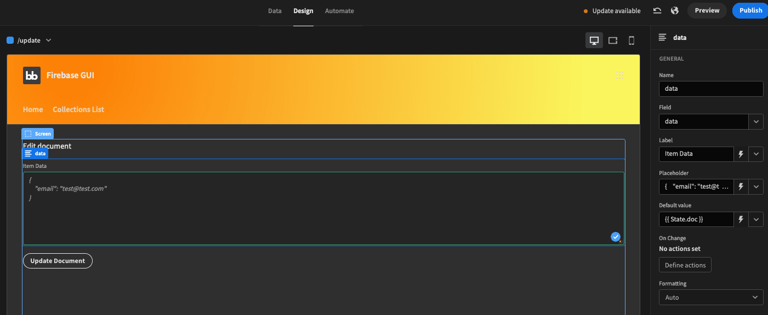This screenshot has width=768, height=315.
Task: Click the bb logo in app header
Action: (32, 75)
